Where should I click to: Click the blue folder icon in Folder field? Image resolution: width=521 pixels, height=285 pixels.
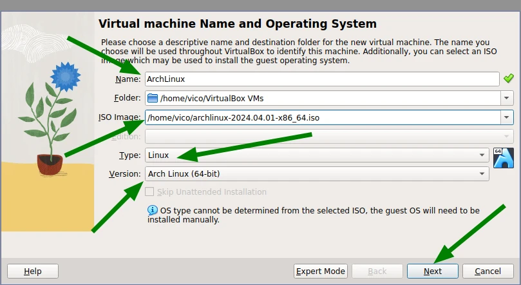click(x=153, y=98)
